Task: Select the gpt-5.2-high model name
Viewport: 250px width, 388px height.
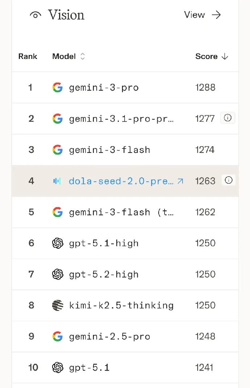Action: 104,274
